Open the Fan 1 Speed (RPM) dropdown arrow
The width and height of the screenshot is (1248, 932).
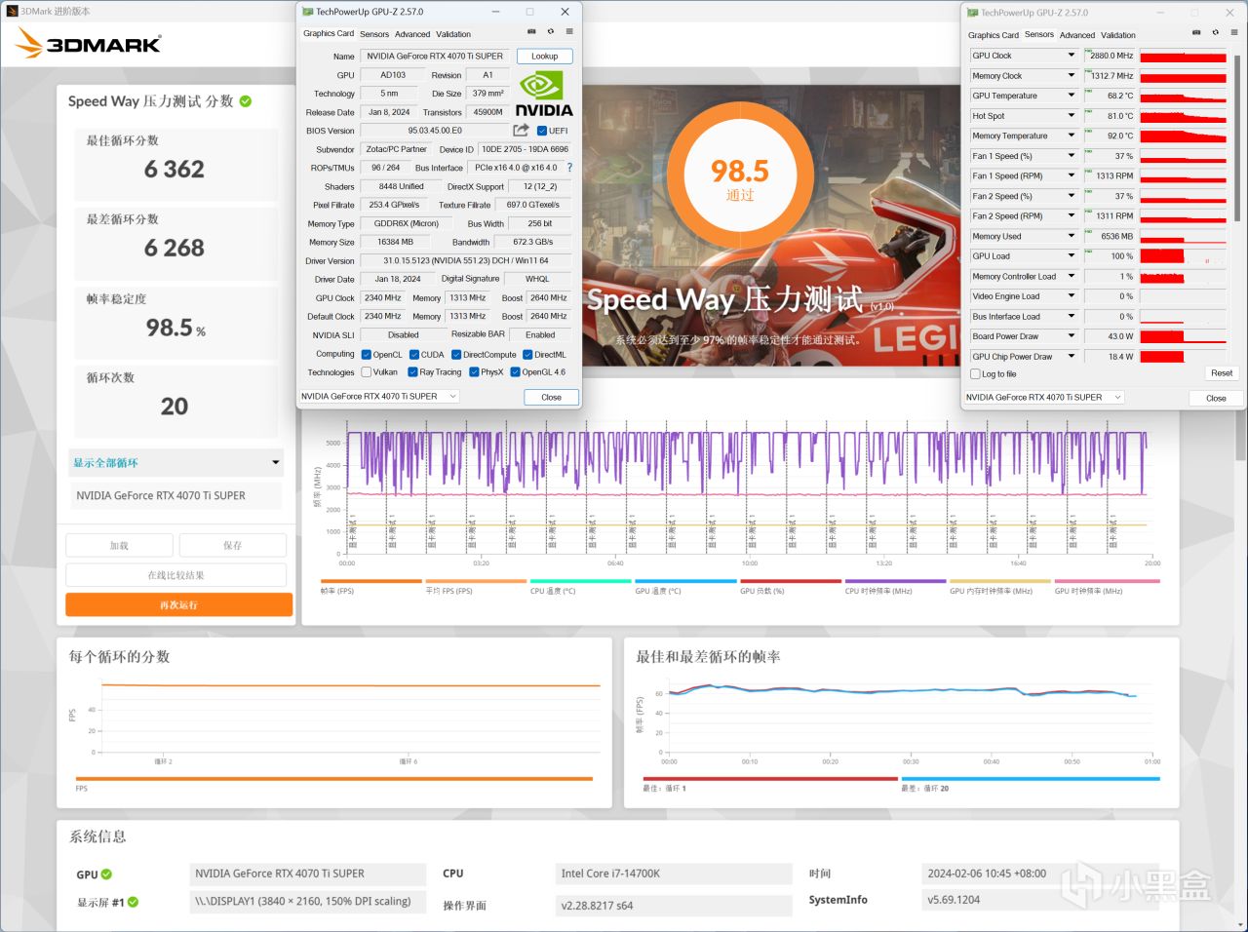(1071, 176)
